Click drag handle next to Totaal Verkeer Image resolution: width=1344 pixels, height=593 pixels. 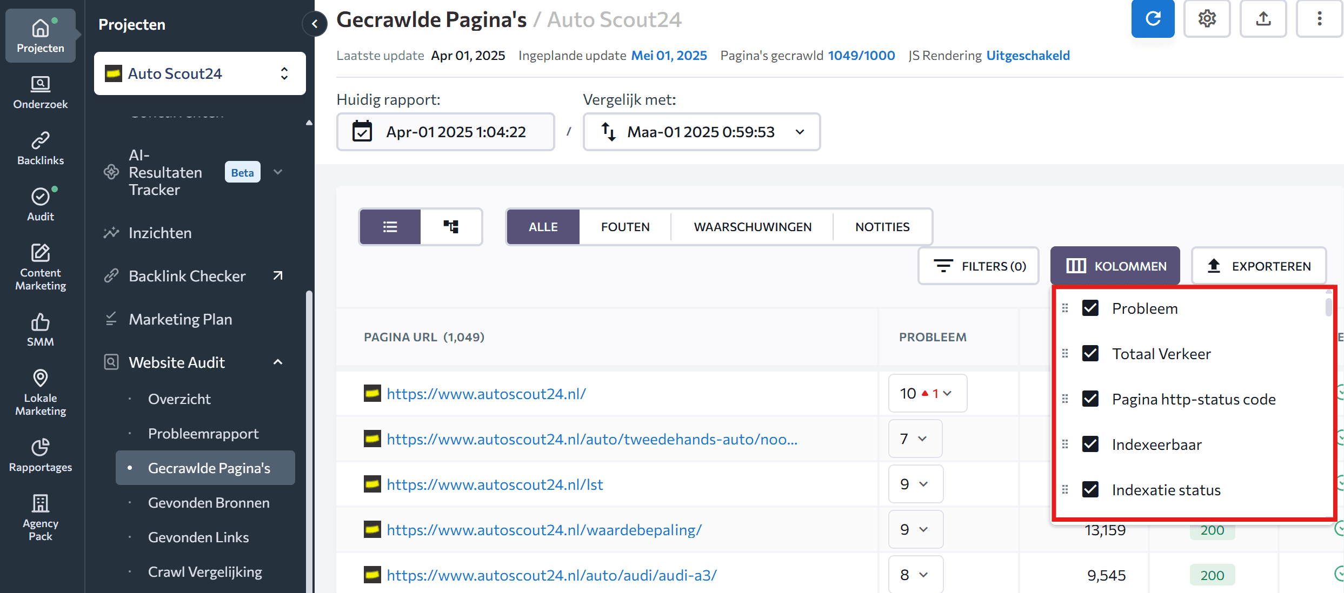[x=1065, y=354]
